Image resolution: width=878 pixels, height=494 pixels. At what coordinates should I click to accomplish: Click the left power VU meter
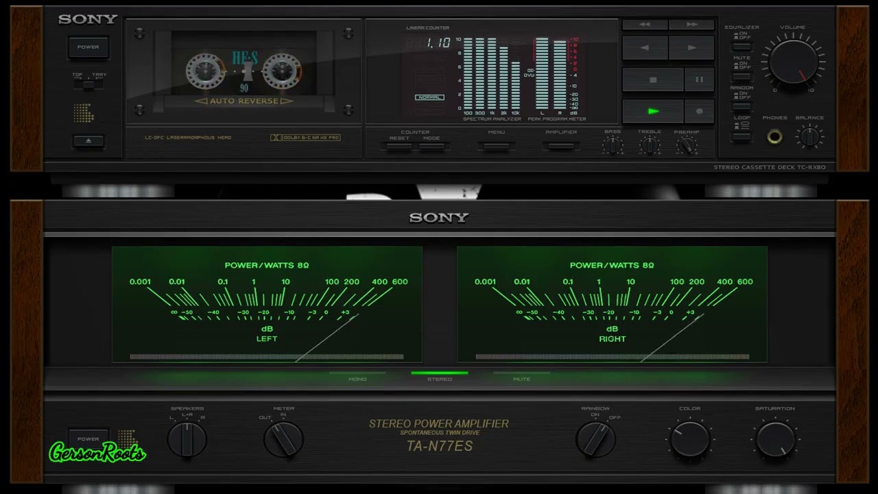(267, 304)
